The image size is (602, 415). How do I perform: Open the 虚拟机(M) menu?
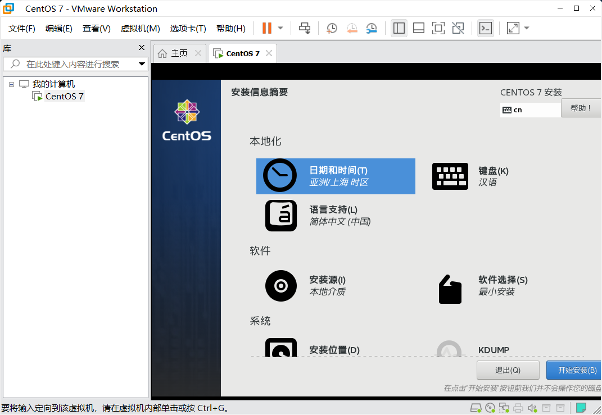click(x=140, y=29)
